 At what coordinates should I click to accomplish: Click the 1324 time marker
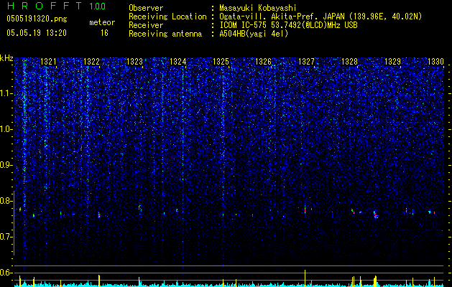coord(178,62)
